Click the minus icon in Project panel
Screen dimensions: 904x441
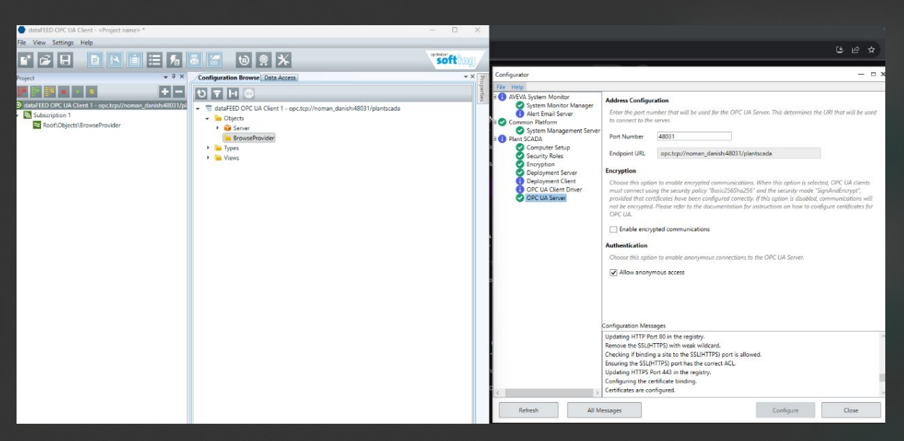(179, 91)
